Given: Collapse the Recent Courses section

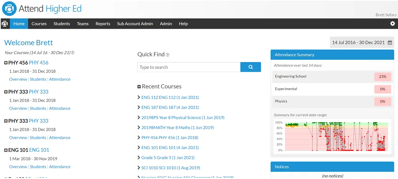Looking at the screenshot, I should tap(139, 87).
